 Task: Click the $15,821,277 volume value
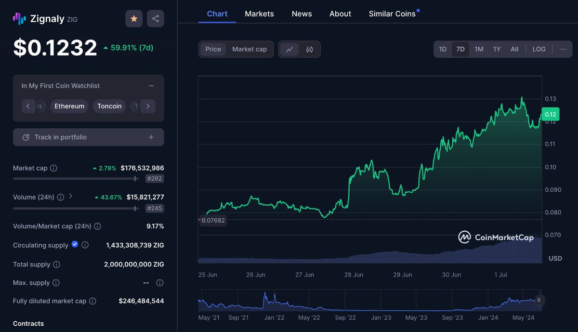click(x=145, y=197)
